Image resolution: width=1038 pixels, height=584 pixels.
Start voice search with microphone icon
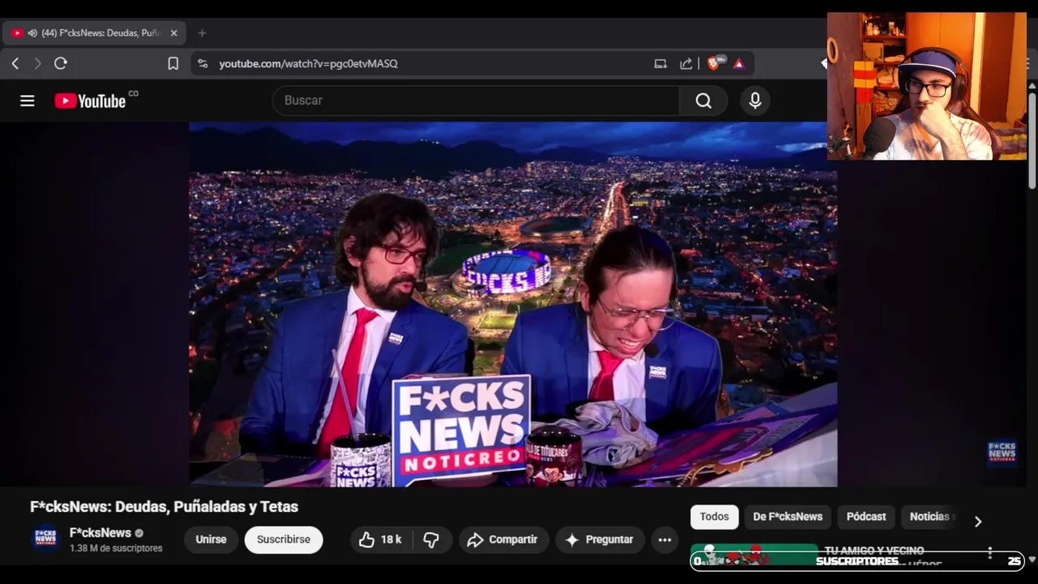coord(755,101)
